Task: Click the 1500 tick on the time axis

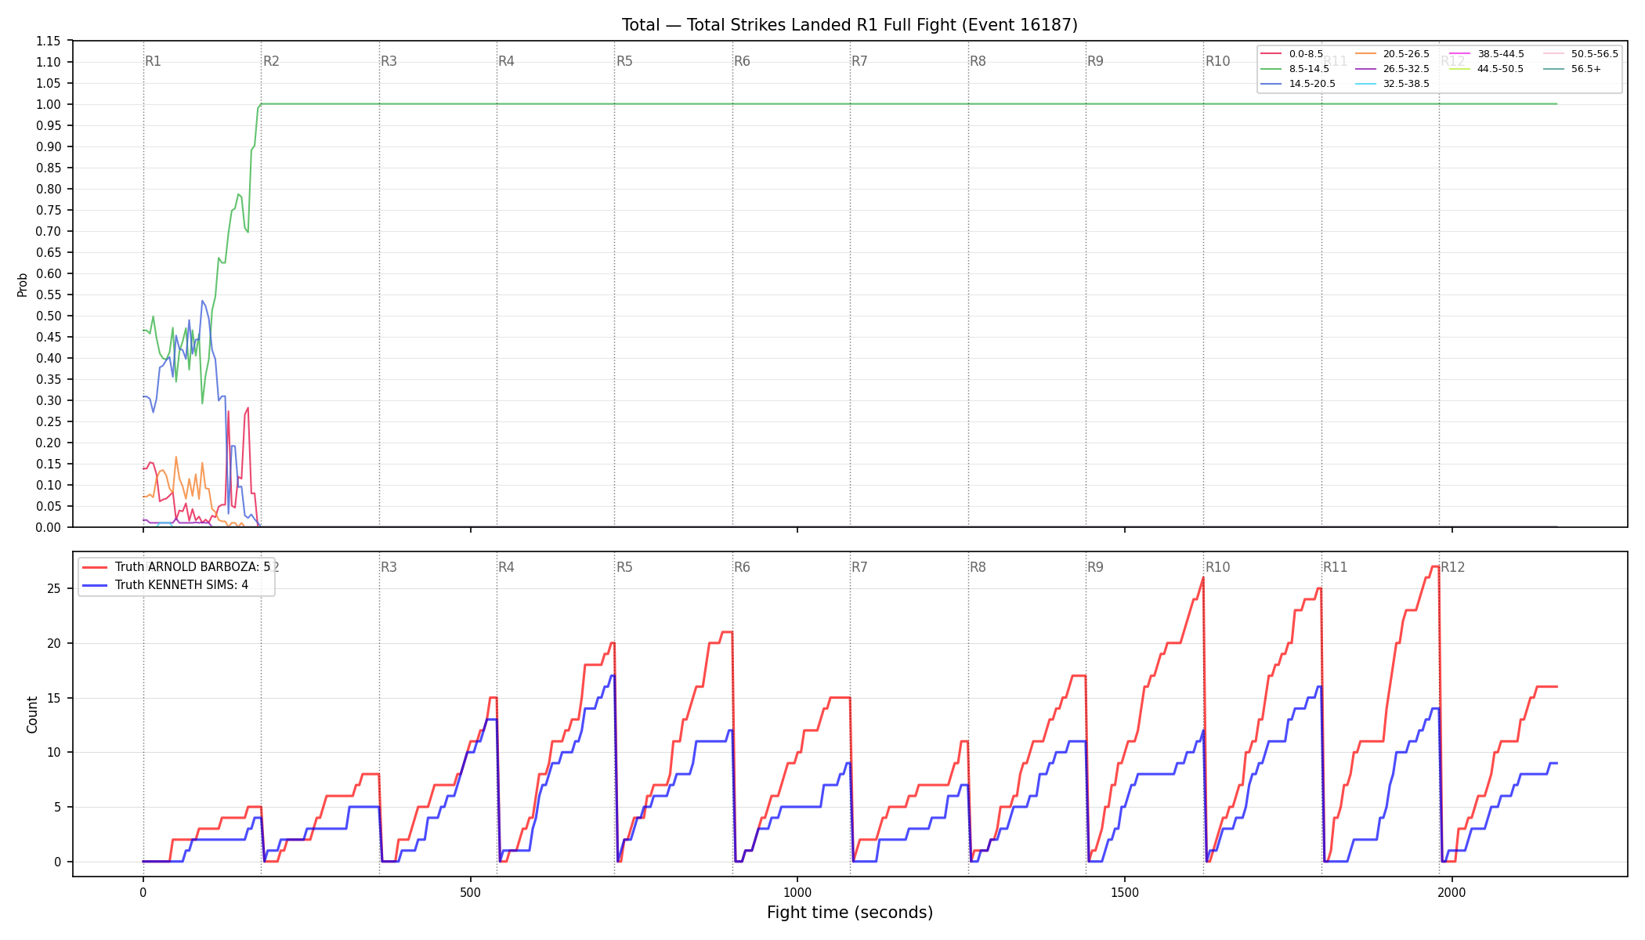Action: click(1125, 892)
